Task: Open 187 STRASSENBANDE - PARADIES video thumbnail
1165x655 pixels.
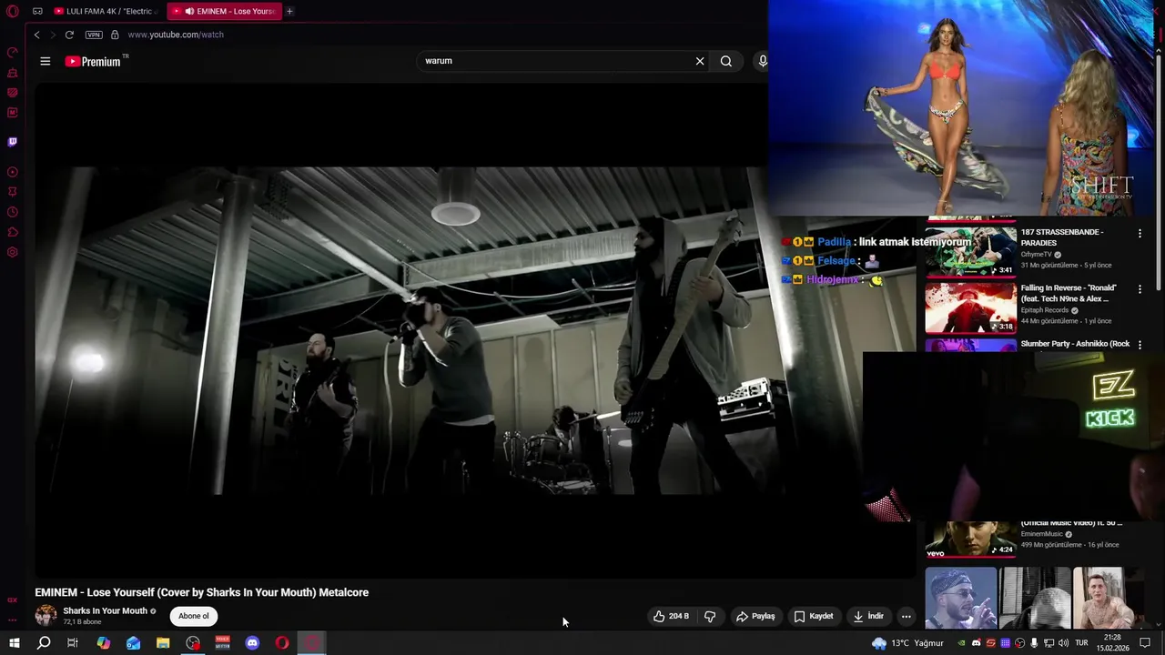Action: (970, 251)
